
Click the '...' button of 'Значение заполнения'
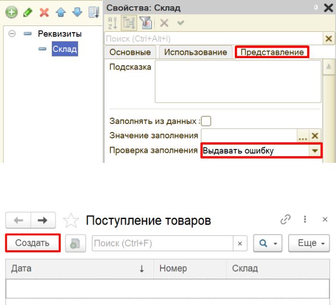point(303,136)
